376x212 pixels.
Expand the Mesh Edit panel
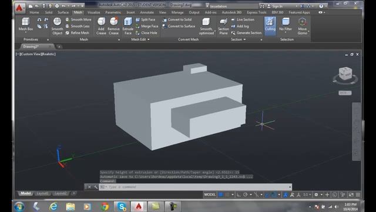[140, 39]
